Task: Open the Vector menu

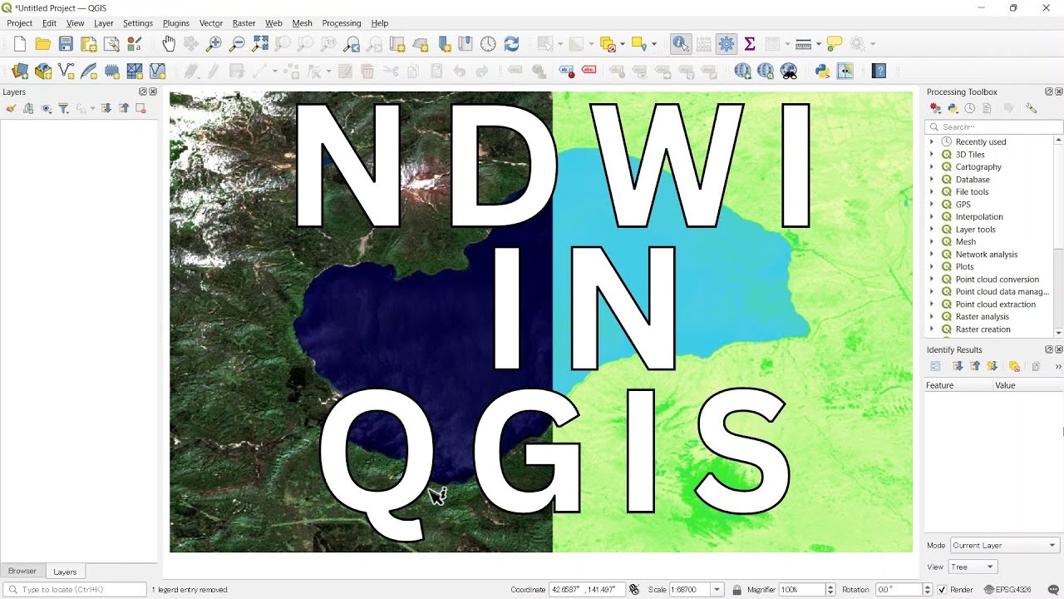Action: click(x=211, y=23)
